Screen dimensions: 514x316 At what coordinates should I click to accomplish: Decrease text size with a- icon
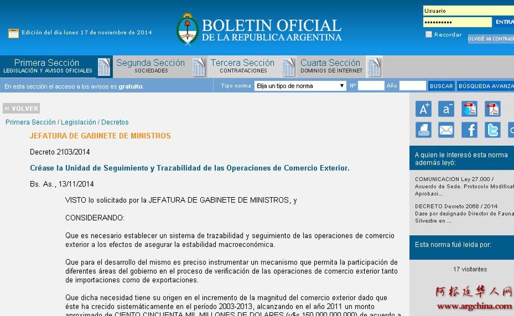point(446,109)
